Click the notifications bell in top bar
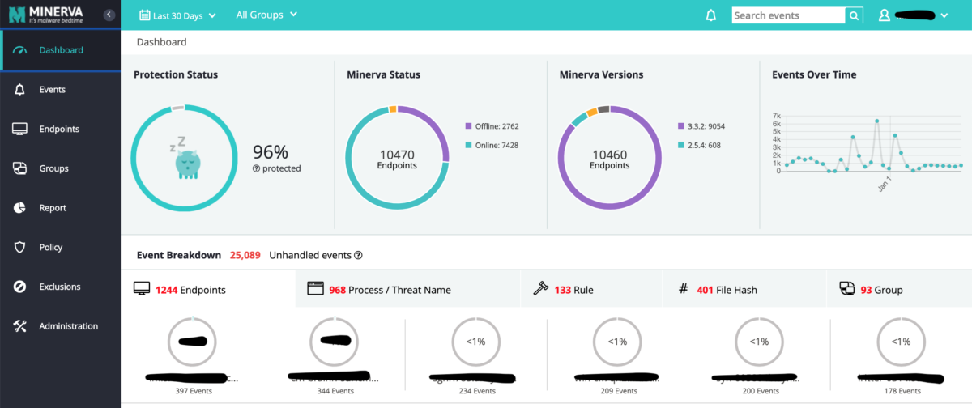Viewport: 972px width, 408px height. point(711,15)
